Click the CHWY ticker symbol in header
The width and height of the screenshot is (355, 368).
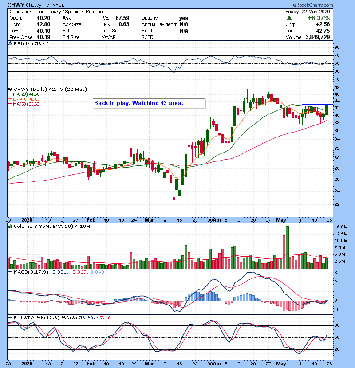click(x=16, y=5)
